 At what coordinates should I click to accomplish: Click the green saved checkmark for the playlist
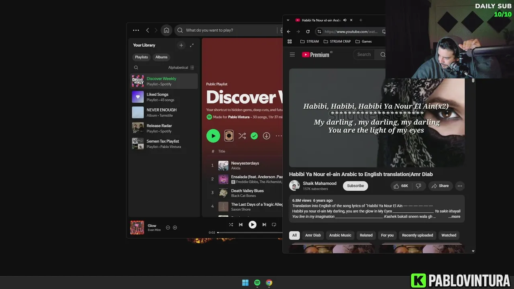pos(254,136)
